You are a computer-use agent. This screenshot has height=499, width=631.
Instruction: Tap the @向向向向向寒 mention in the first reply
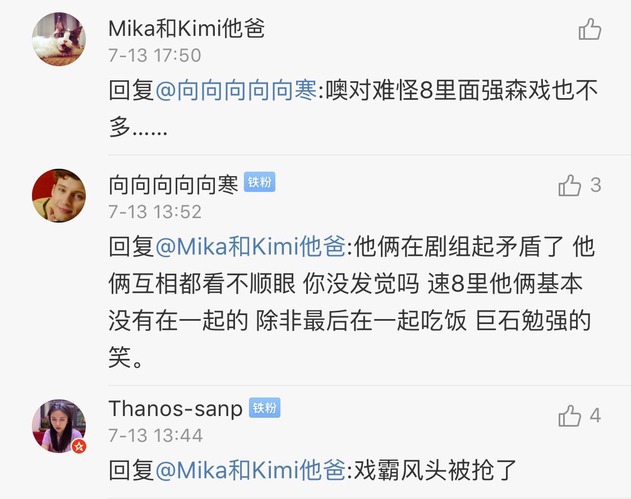[x=236, y=91]
